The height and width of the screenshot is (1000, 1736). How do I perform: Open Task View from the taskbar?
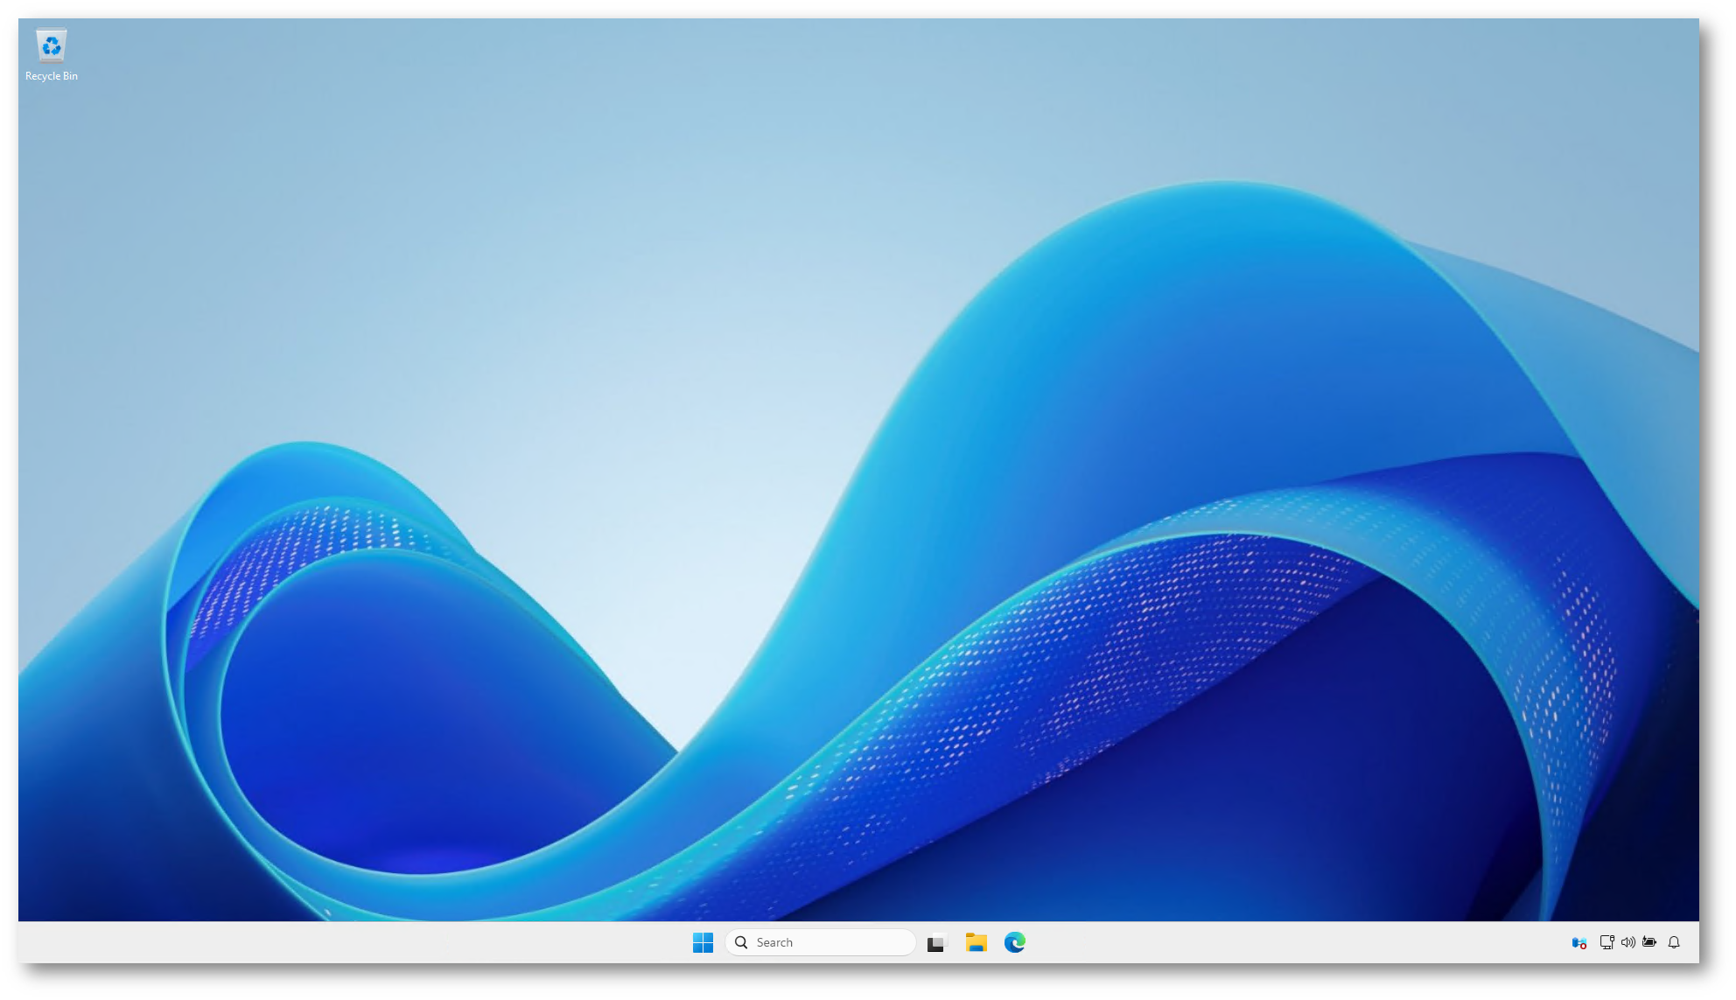937,942
